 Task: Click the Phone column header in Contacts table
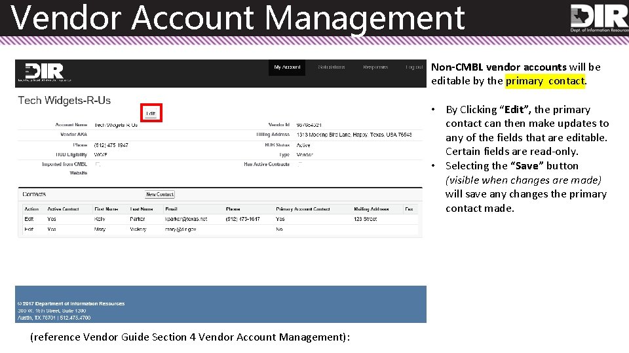click(233, 209)
